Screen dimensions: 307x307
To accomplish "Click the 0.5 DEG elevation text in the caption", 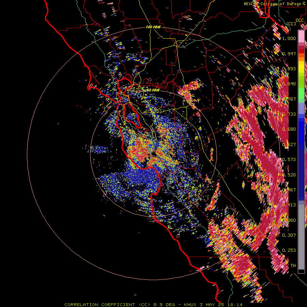I will coord(164,305).
